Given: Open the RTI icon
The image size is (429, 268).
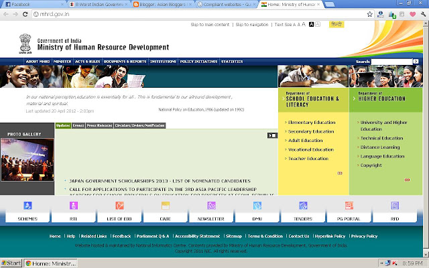Looking at the screenshot, I should coord(73,206).
